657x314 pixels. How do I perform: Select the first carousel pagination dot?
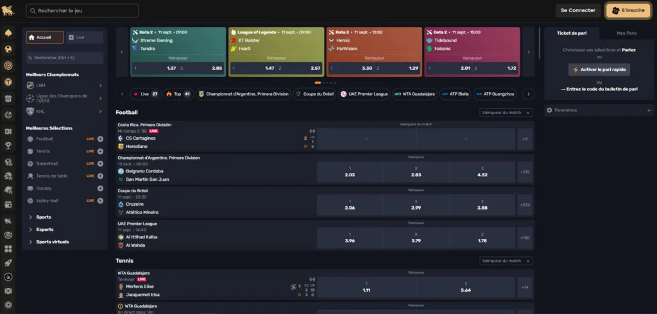tap(318, 83)
